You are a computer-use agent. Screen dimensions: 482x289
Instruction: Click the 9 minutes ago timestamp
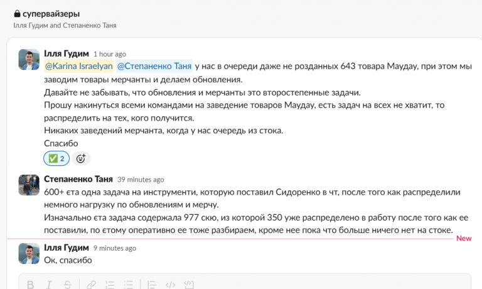115,248
